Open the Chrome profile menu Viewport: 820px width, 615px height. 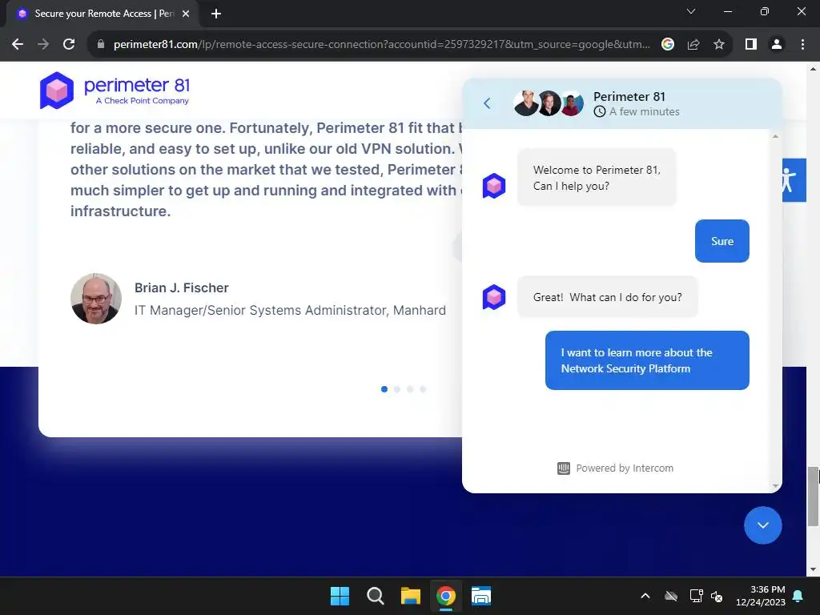tap(777, 45)
